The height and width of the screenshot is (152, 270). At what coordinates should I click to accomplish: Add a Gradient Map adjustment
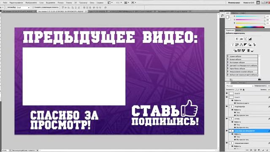248,51
